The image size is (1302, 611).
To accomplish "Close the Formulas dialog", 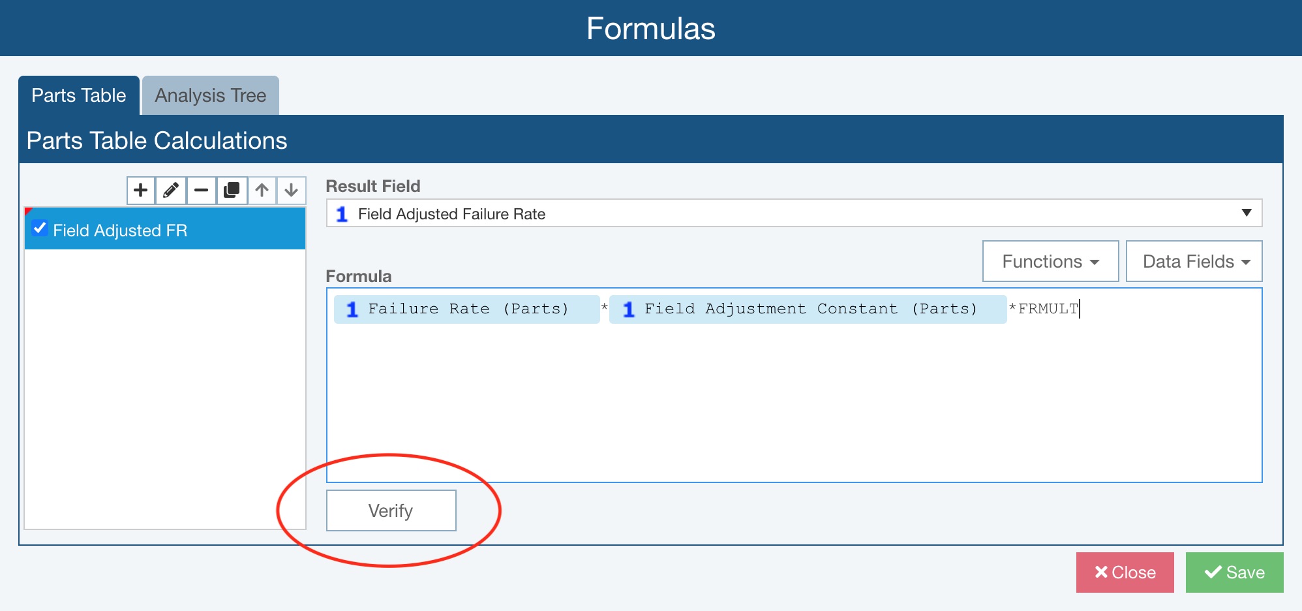I will (1125, 572).
